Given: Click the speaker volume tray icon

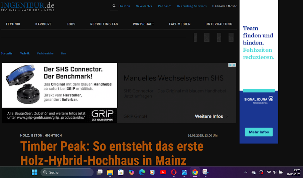Looking at the screenshot, I should tap(274, 172).
